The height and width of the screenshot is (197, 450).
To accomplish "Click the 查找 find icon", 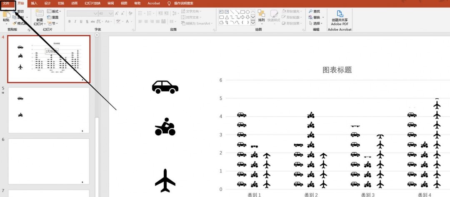I will pyautogui.click(x=311, y=11).
